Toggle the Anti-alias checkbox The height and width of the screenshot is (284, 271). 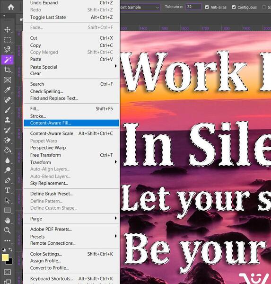pos(207,7)
